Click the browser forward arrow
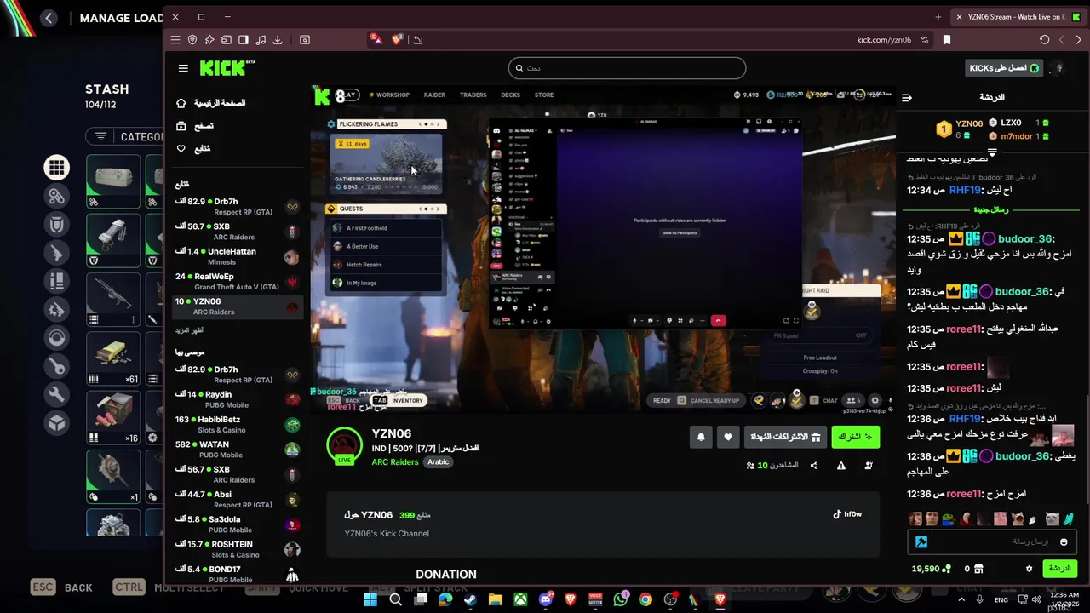Image resolution: width=1090 pixels, height=613 pixels. coord(1078,39)
